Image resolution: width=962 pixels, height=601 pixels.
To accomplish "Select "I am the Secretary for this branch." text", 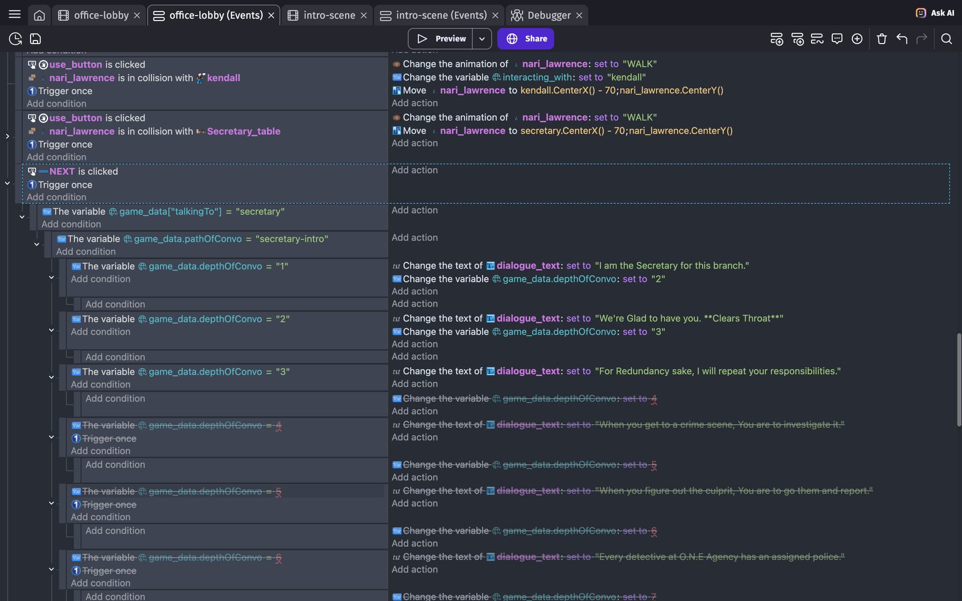I will [x=672, y=266].
